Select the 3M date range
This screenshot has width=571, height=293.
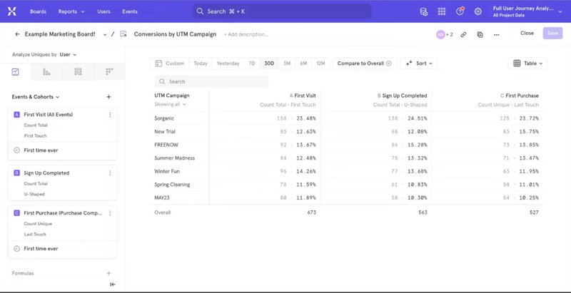(x=286, y=63)
